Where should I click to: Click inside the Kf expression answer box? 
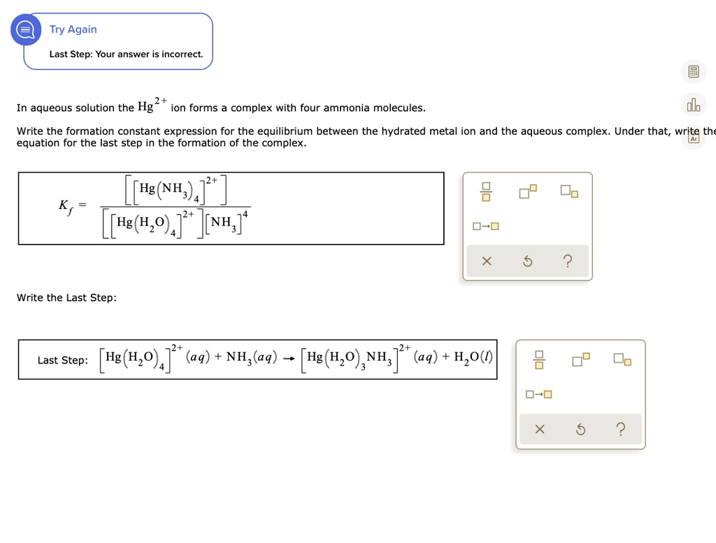coord(231,208)
